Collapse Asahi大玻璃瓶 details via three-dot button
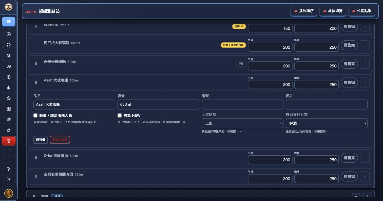383x201 pixels. 365,83
